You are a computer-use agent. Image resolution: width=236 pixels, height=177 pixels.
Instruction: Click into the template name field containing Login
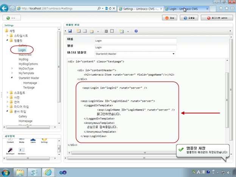click(136, 41)
